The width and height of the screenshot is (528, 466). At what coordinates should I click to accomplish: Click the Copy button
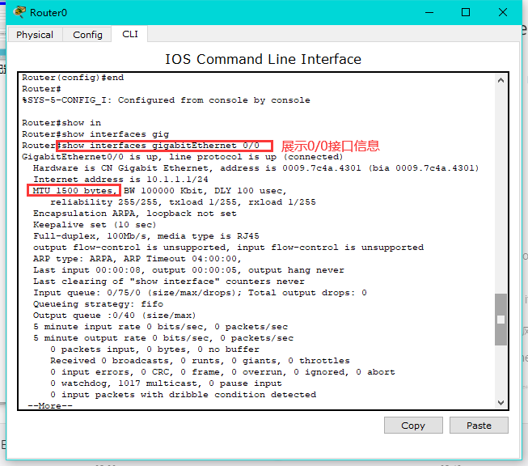point(413,426)
